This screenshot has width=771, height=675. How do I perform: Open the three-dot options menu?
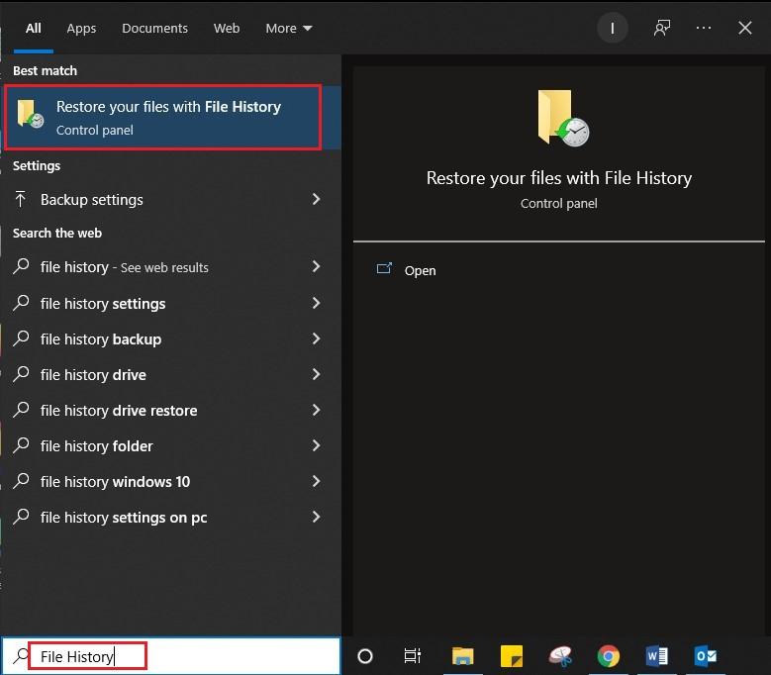pyautogui.click(x=703, y=28)
